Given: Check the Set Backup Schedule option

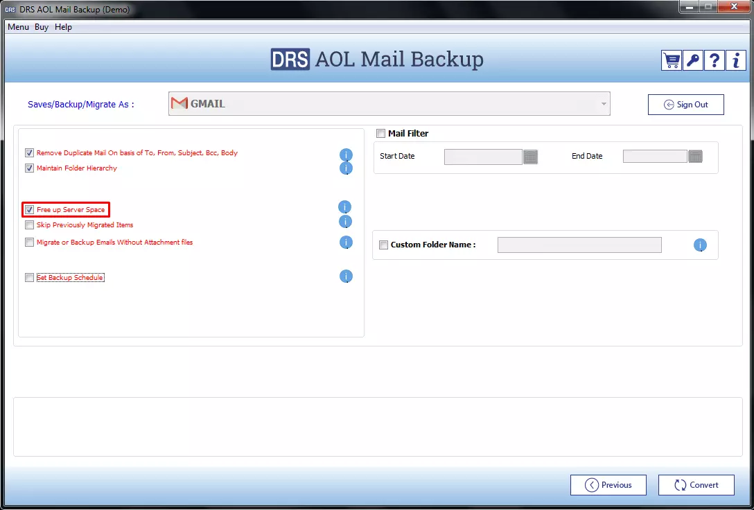Looking at the screenshot, I should pyautogui.click(x=30, y=278).
